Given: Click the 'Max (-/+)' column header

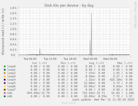Looking at the screenshot, I should [125, 63].
